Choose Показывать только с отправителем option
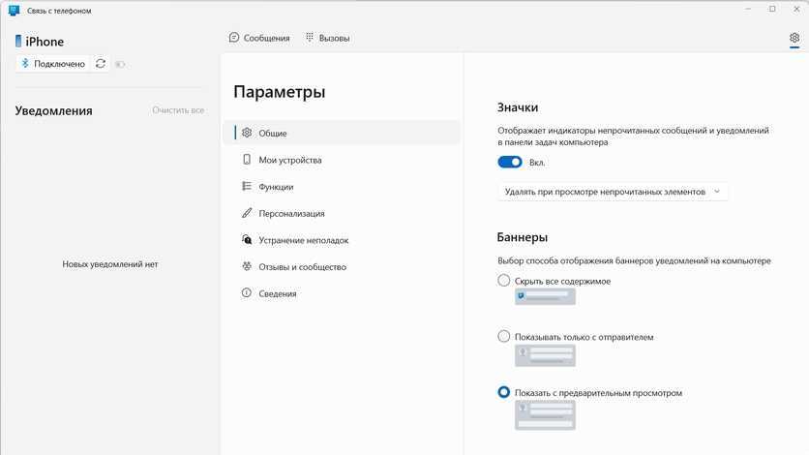 (x=503, y=337)
